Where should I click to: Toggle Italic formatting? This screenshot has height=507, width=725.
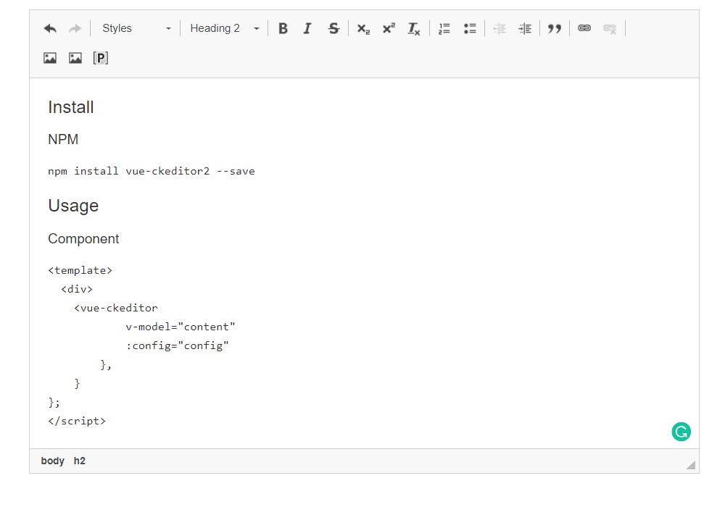tap(307, 29)
